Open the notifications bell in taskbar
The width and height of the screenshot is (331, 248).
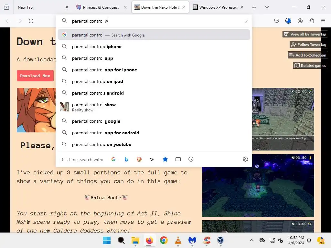[309, 240]
